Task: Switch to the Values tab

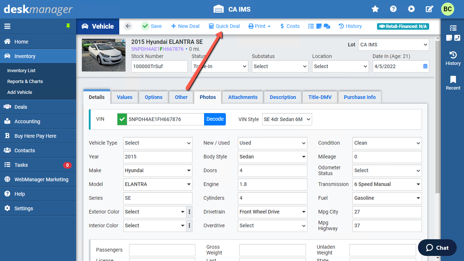Action: tap(125, 97)
